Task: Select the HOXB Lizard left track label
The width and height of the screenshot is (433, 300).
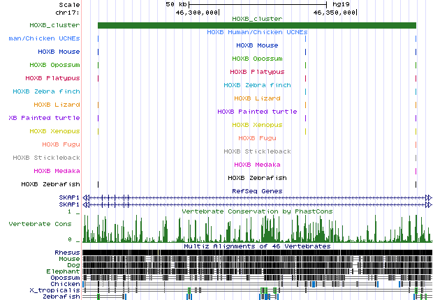Action: 57,105
